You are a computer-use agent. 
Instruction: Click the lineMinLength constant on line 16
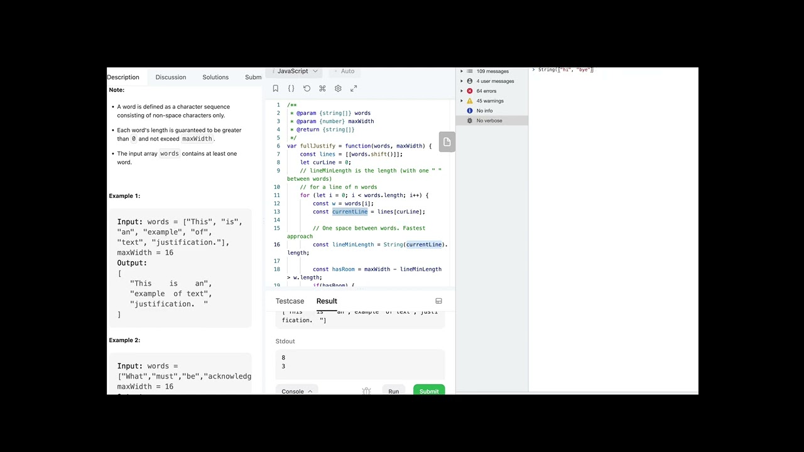pos(353,244)
